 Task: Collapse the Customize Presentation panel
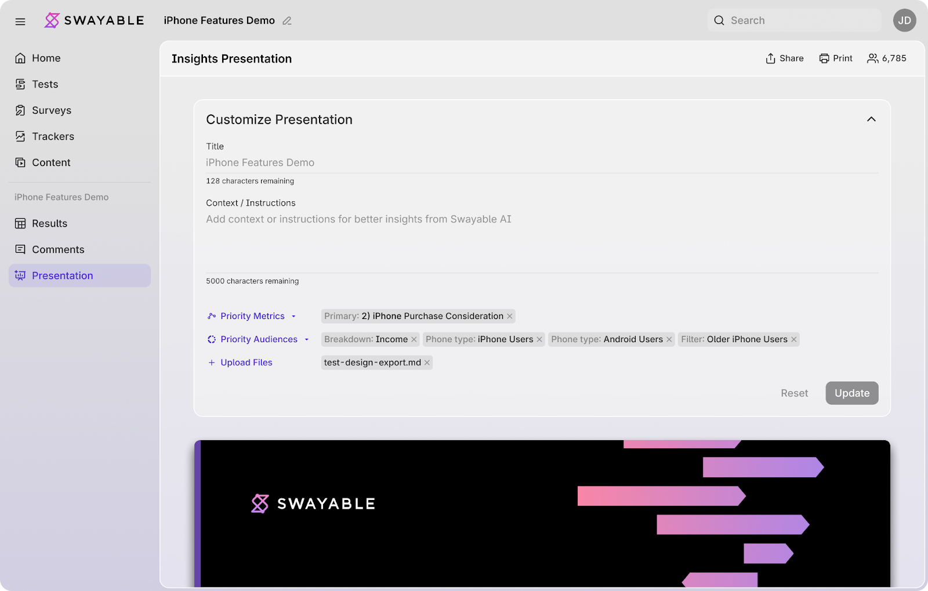pyautogui.click(x=871, y=119)
